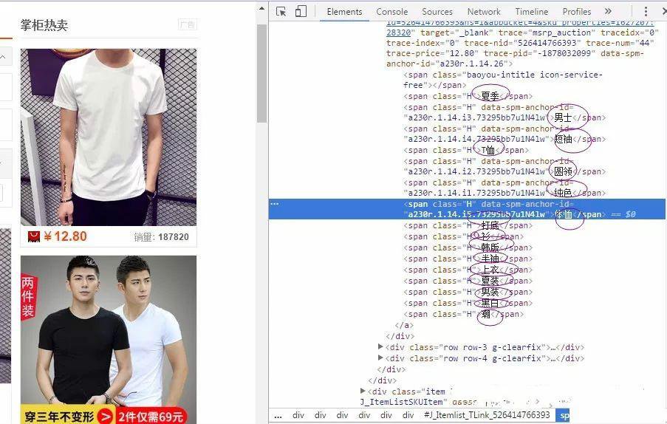Image resolution: width=667 pixels, height=424 pixels.
Task: Select #J_Itemlist_TLink_526414766393 in the breadcrumb
Action: click(487, 415)
